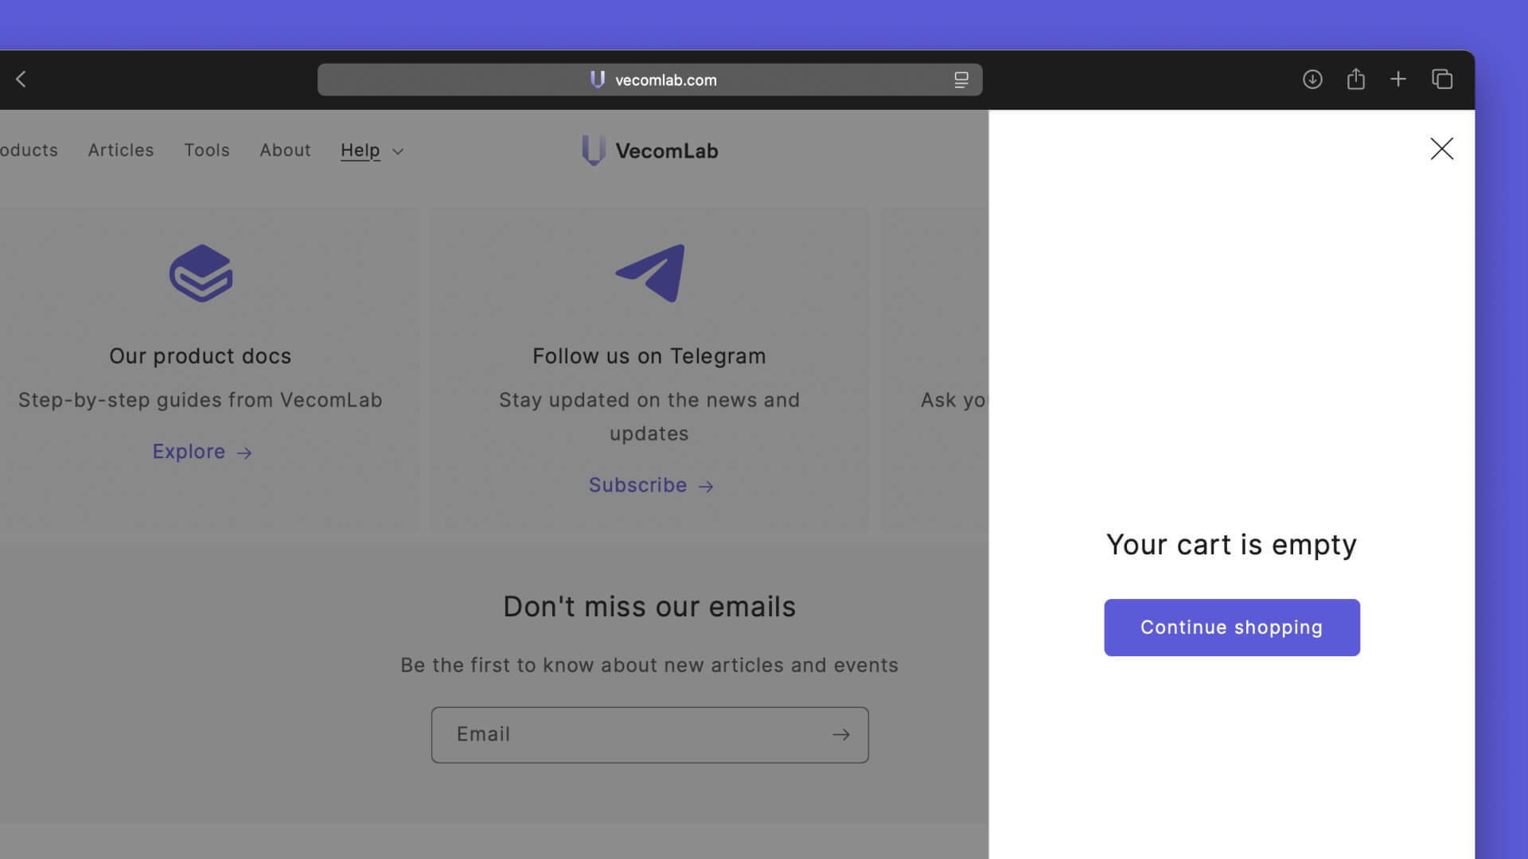This screenshot has width=1528, height=859.
Task: Click the product docs stacked layers icon
Action: [201, 273]
